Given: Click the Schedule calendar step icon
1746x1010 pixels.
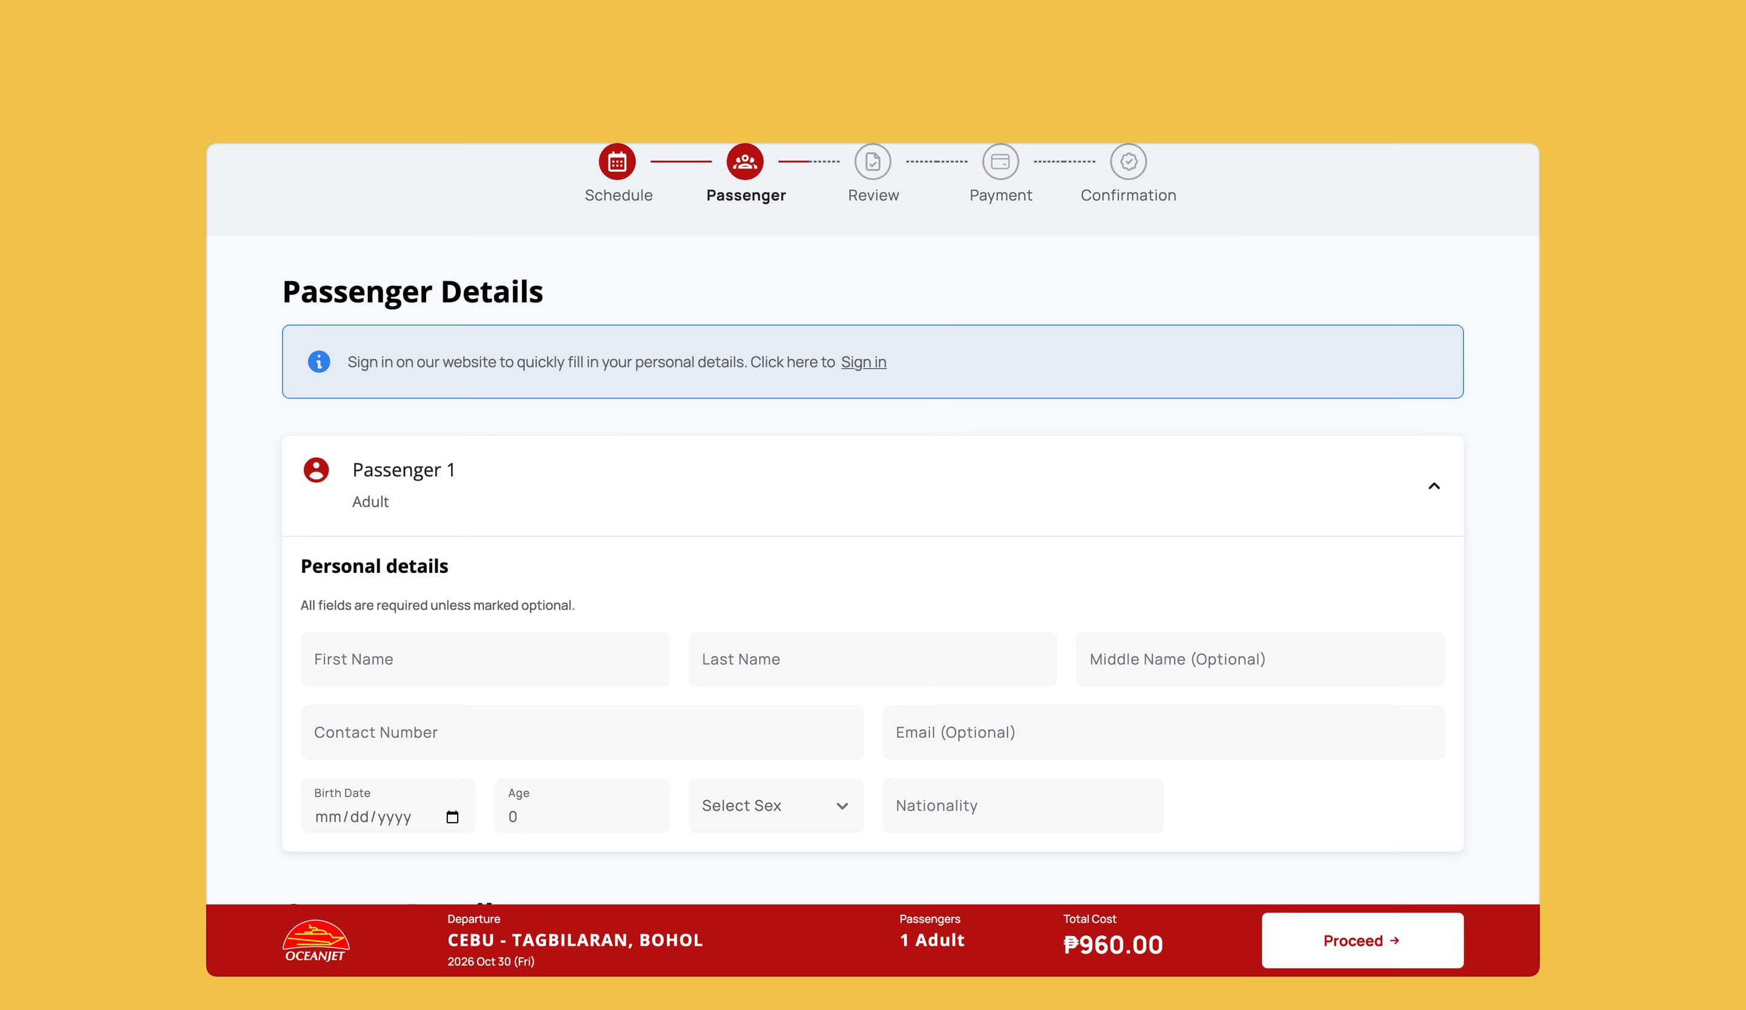Looking at the screenshot, I should tap(617, 161).
